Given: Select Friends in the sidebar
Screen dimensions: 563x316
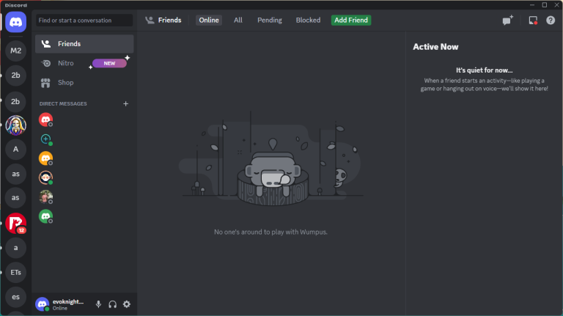Looking at the screenshot, I should coord(84,44).
